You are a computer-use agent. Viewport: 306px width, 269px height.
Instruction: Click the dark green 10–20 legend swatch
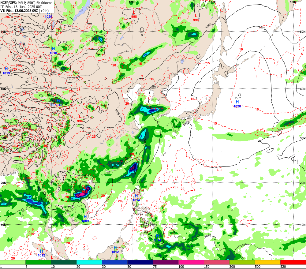[64, 262]
